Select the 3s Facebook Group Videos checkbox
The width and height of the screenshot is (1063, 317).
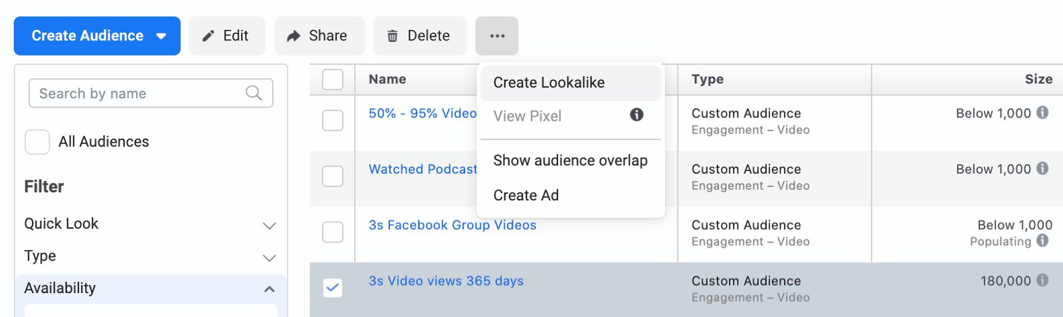coord(333,232)
